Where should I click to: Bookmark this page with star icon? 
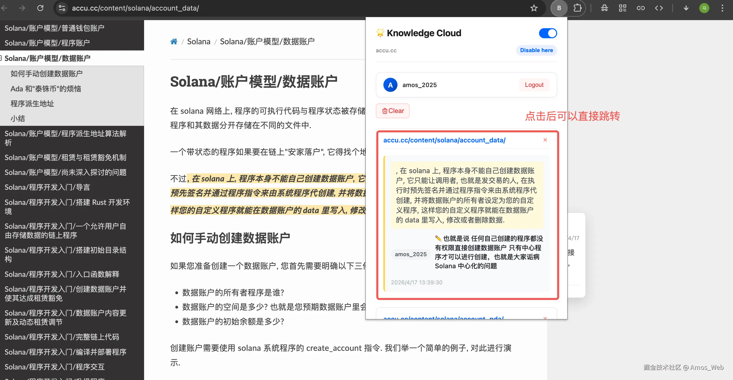click(534, 8)
